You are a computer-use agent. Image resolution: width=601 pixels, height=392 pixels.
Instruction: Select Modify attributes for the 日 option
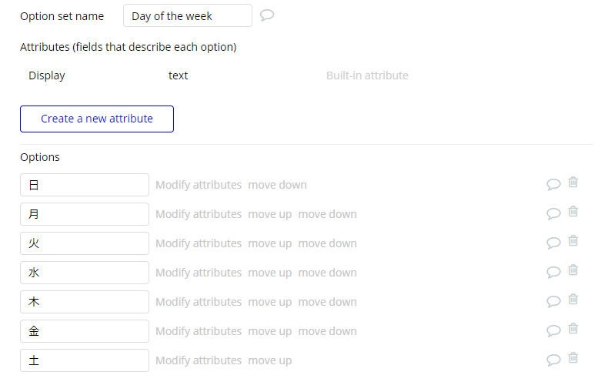pos(199,185)
